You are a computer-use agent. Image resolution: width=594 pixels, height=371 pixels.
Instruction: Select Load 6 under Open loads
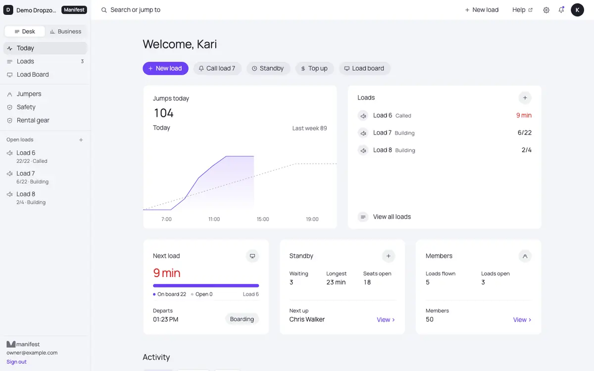[45, 156]
